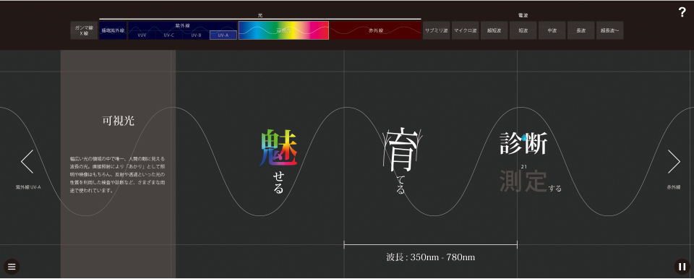Choose the VUV ultraviolet sub-band
The width and height of the screenshot is (694, 279).
click(x=142, y=35)
